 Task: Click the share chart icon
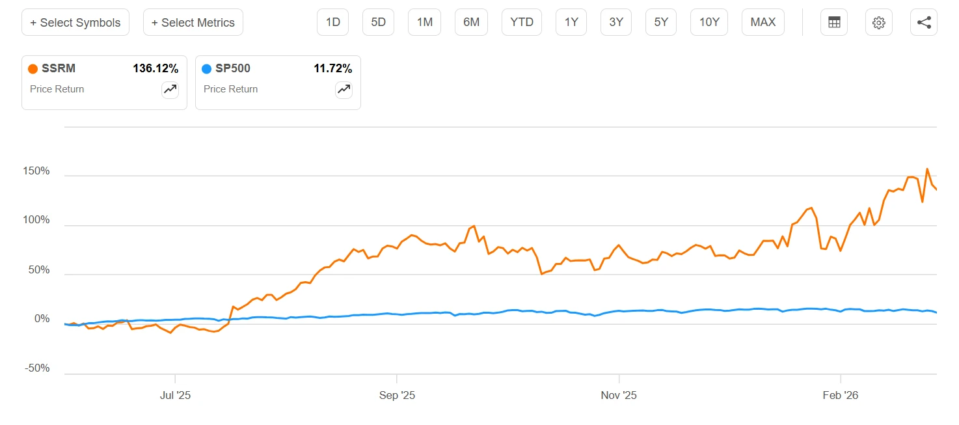924,22
